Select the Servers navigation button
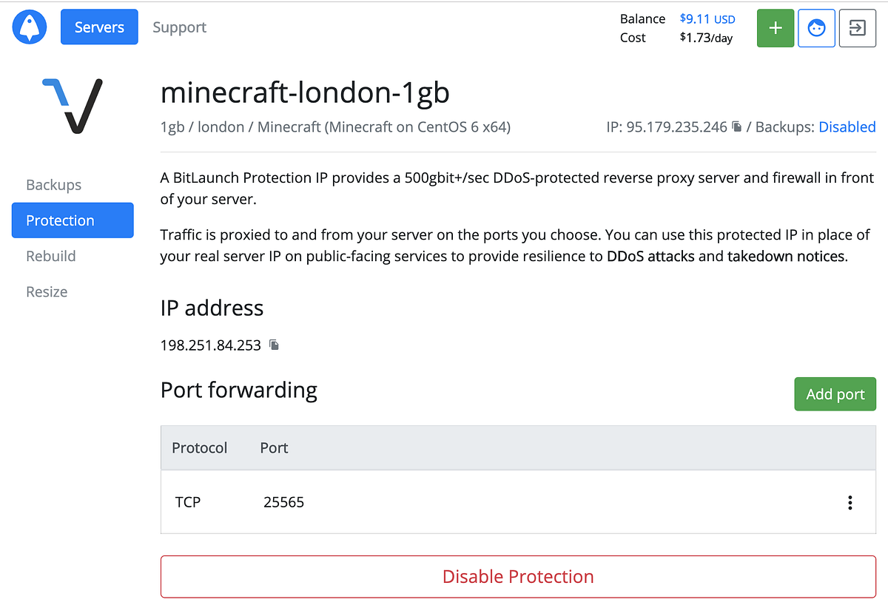888x608 pixels. 99,27
